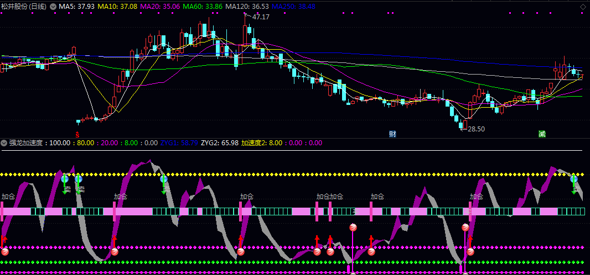Click the MA120: 36.53 label
590x275 pixels.
(x=247, y=7)
